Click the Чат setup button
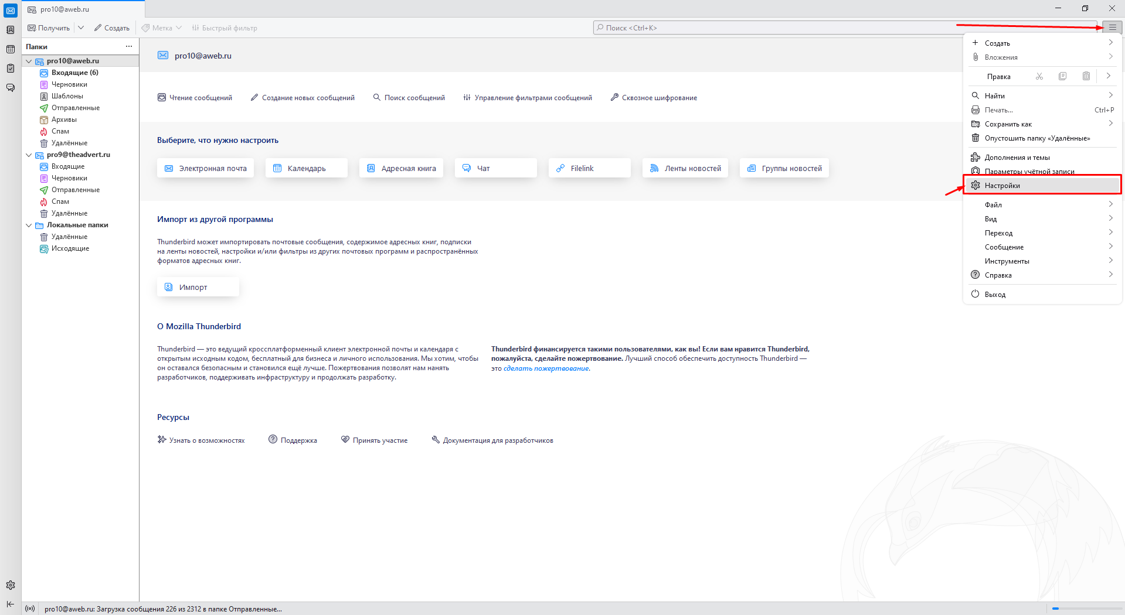The image size is (1125, 615). (495, 168)
